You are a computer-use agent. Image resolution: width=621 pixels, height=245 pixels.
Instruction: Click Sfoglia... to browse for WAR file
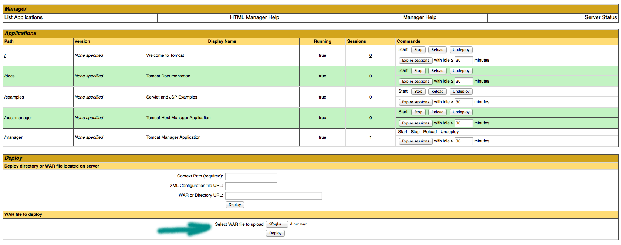point(277,224)
